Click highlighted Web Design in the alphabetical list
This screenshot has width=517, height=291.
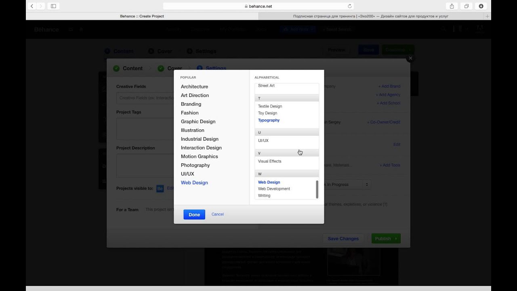269,182
